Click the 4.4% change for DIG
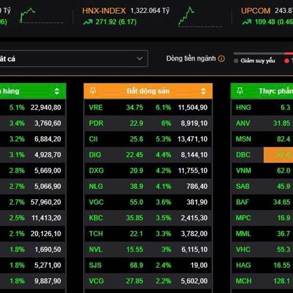 point(163,155)
